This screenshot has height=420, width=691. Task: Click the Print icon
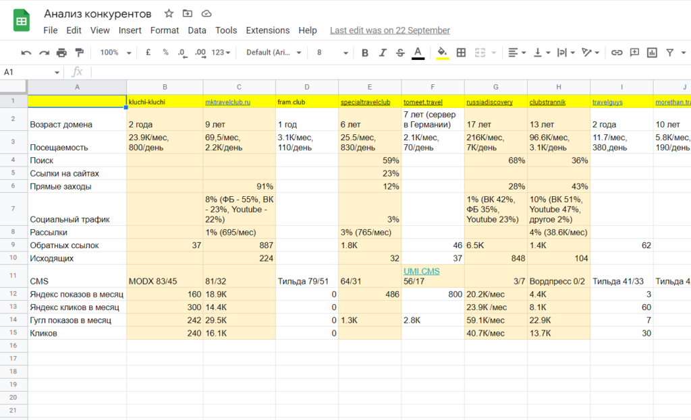click(61, 53)
